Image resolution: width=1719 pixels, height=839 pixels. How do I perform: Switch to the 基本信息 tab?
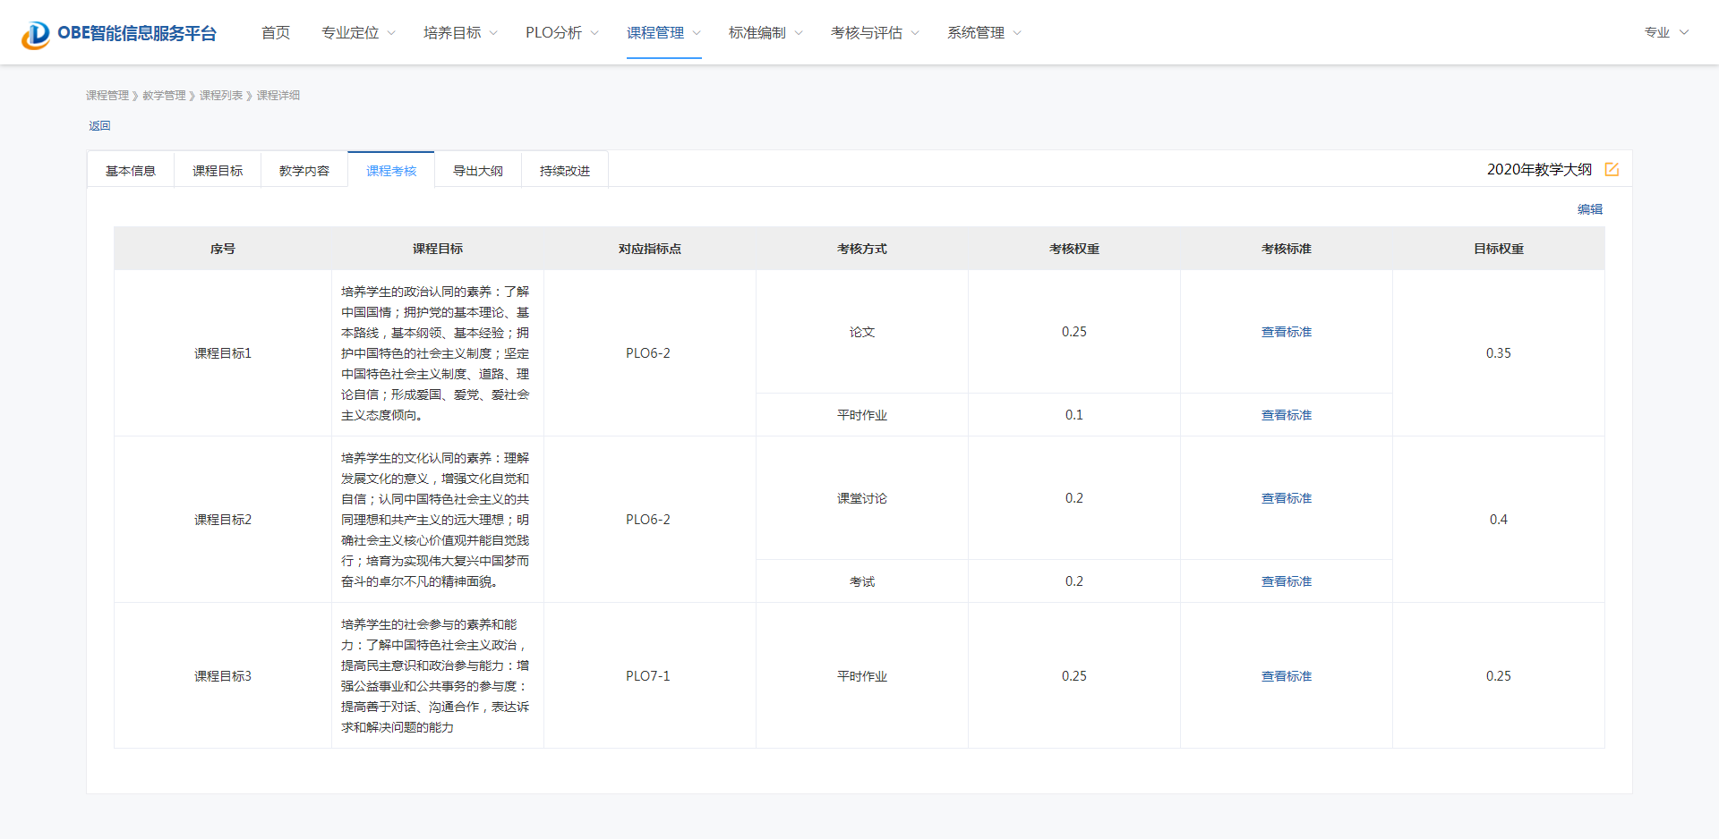pyautogui.click(x=131, y=171)
